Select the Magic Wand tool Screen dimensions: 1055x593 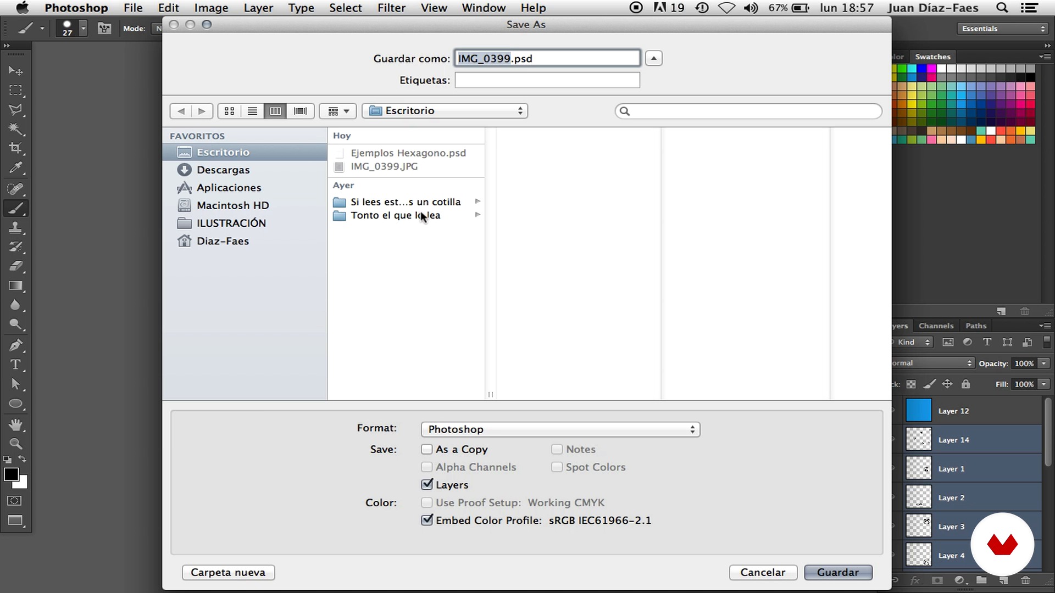[x=15, y=129]
